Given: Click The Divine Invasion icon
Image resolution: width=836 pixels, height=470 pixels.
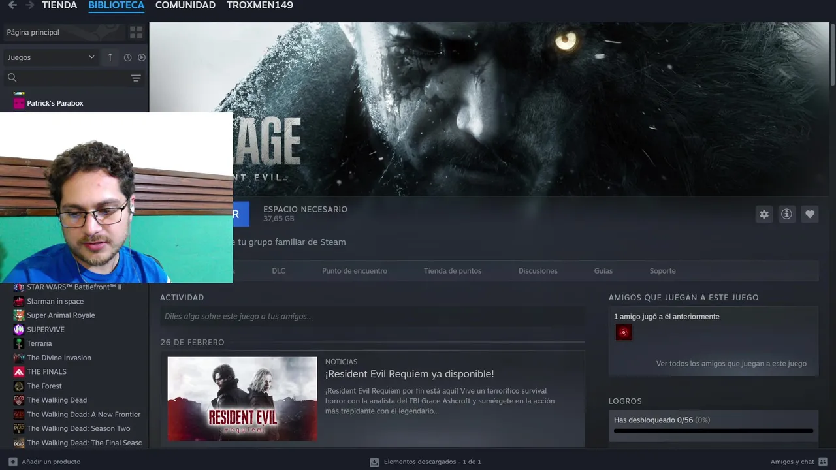Looking at the screenshot, I should point(19,358).
